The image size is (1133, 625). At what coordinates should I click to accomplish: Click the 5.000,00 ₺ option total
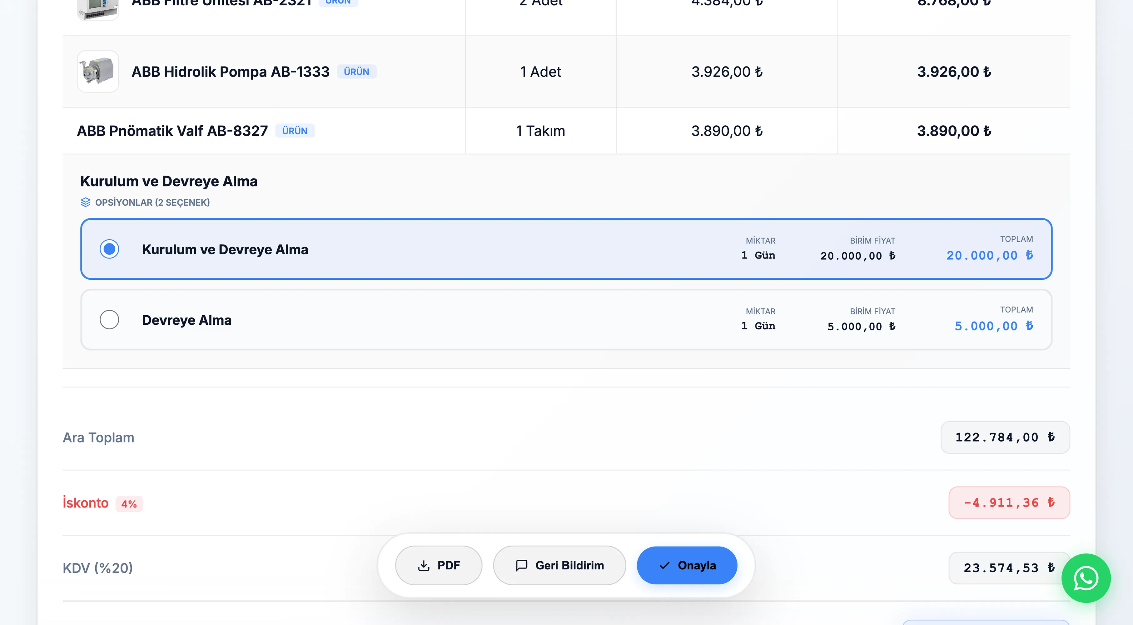coord(993,326)
